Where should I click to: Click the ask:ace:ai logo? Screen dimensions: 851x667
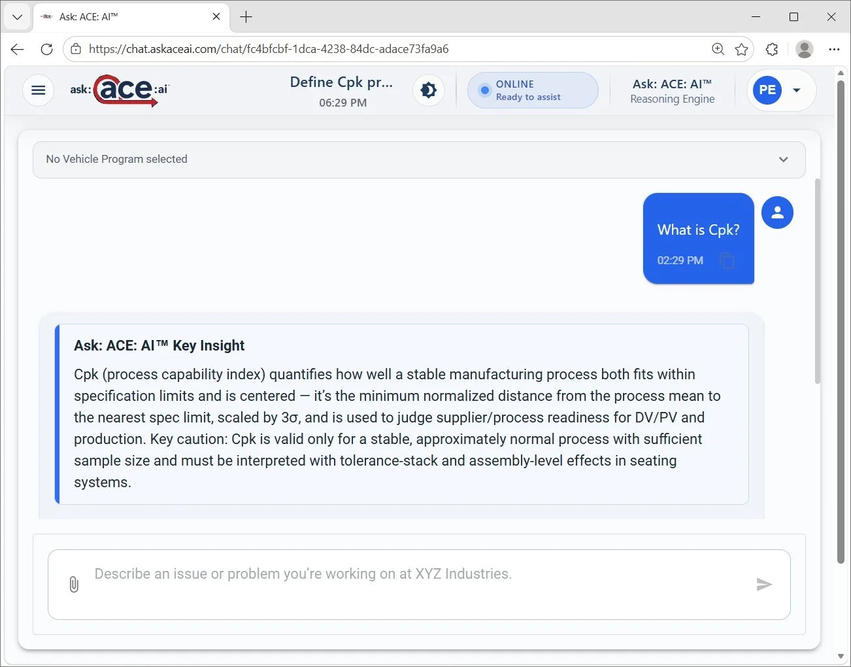pyautogui.click(x=120, y=90)
